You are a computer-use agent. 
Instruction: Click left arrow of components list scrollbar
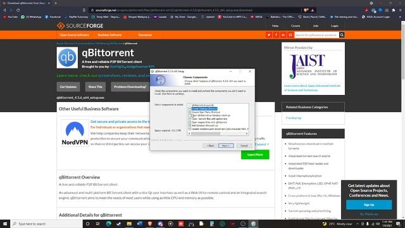coord(189,134)
